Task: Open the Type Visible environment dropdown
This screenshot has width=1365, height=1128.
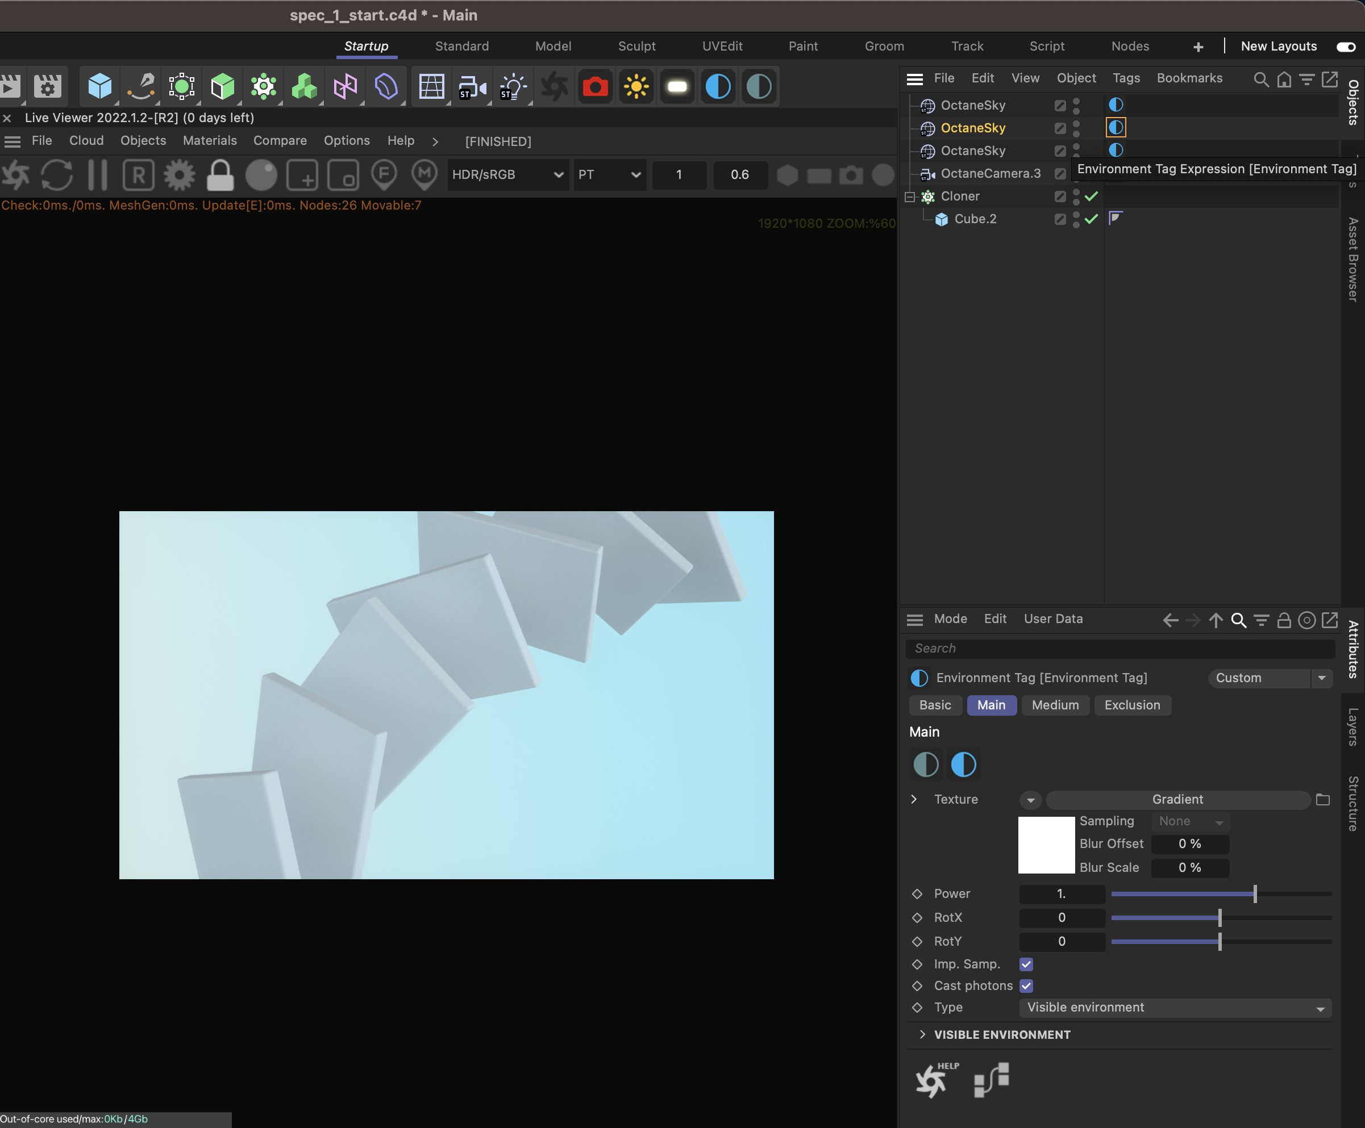Action: tap(1175, 1008)
